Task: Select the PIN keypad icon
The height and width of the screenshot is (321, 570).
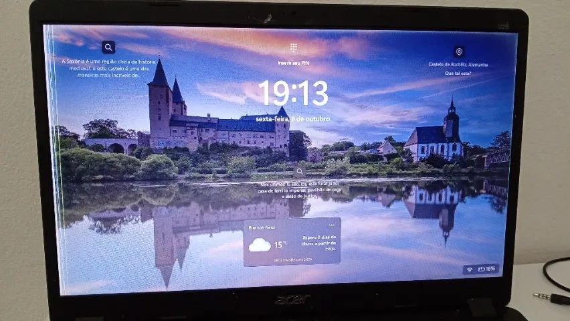Action: click(294, 47)
